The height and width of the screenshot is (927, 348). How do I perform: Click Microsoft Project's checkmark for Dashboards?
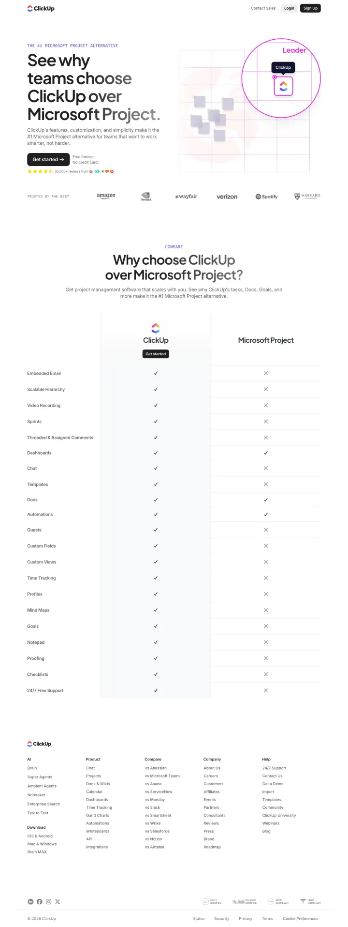tap(266, 453)
